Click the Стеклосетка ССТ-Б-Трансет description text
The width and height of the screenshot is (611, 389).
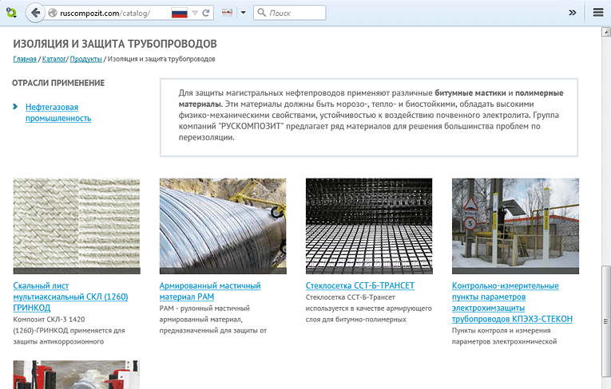369,308
